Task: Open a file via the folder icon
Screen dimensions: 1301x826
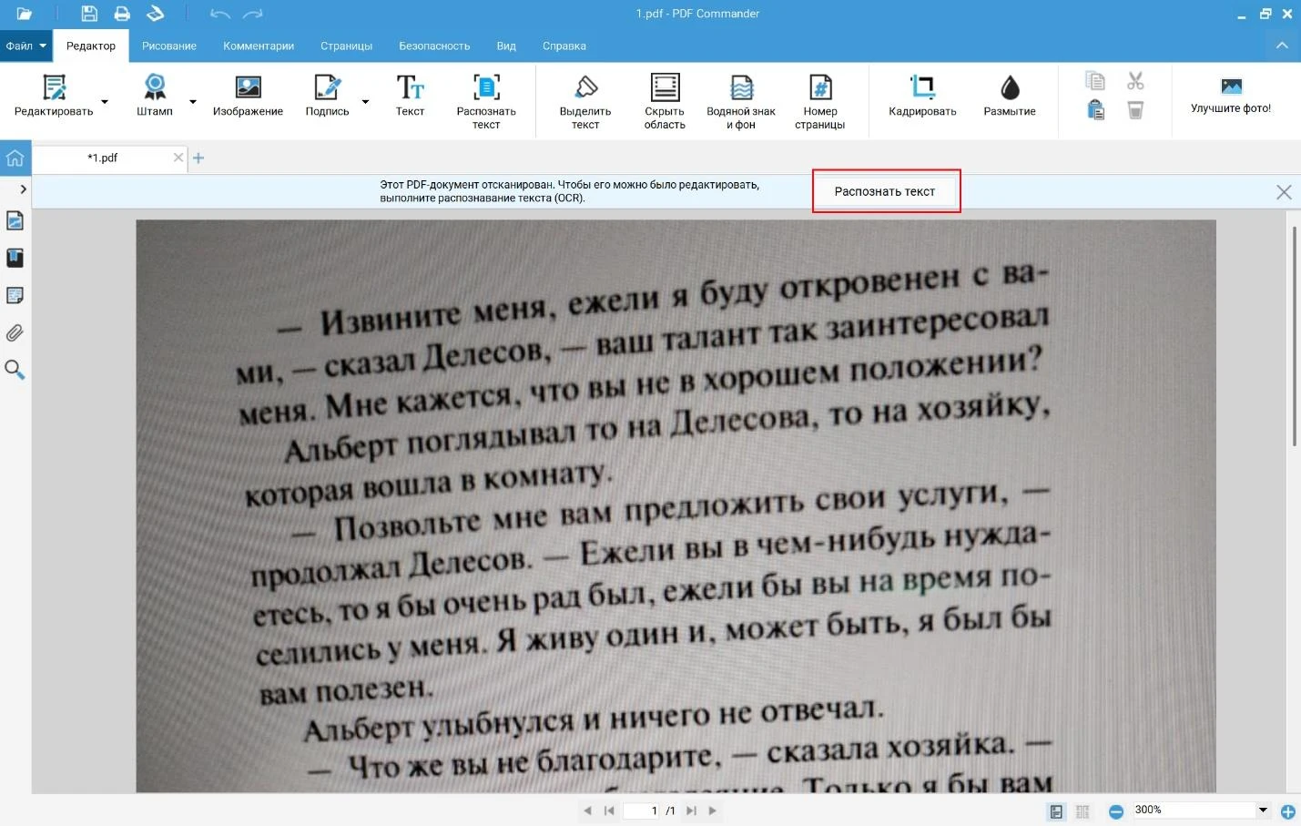Action: (25, 14)
